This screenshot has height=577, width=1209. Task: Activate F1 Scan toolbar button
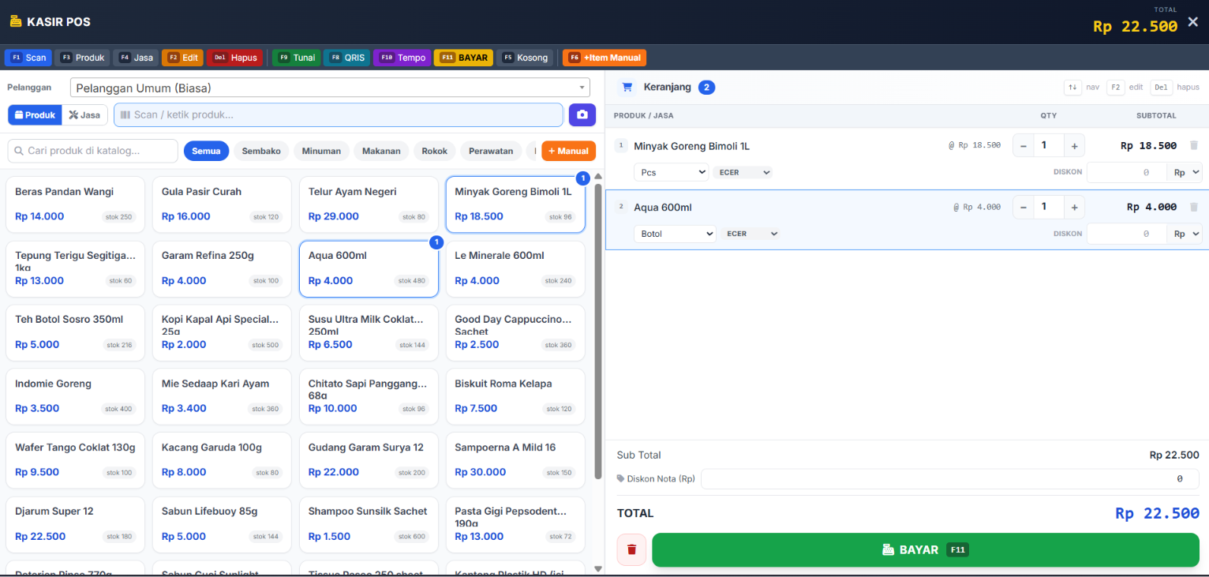28,58
